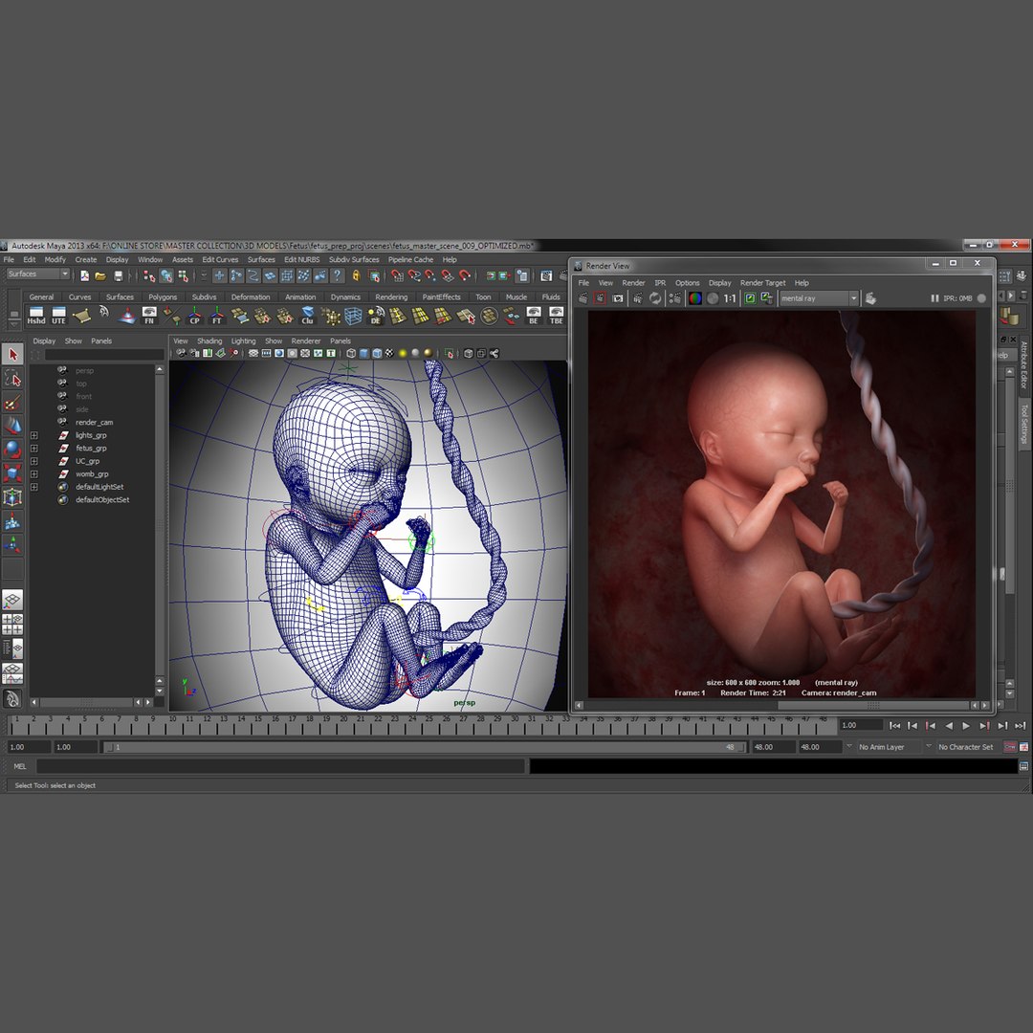Select defaultObjectSet in the Outliner
The width and height of the screenshot is (1033, 1033).
click(x=102, y=500)
